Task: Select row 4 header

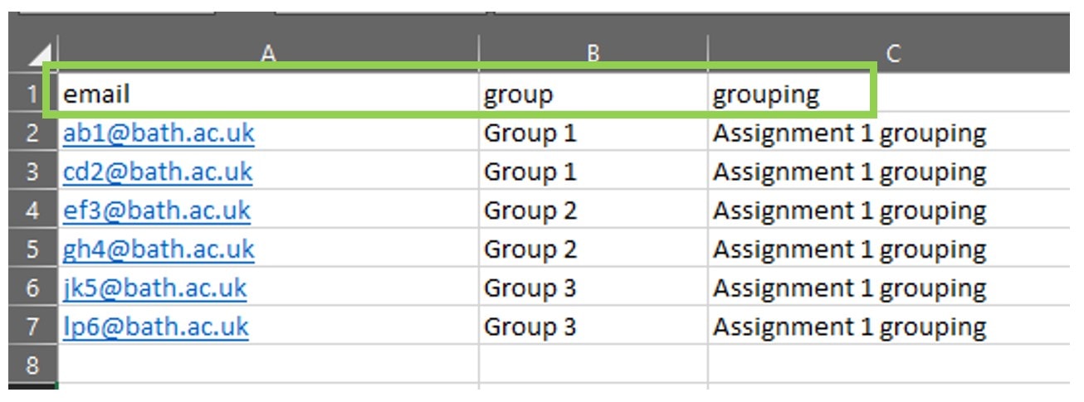Action: (32, 211)
